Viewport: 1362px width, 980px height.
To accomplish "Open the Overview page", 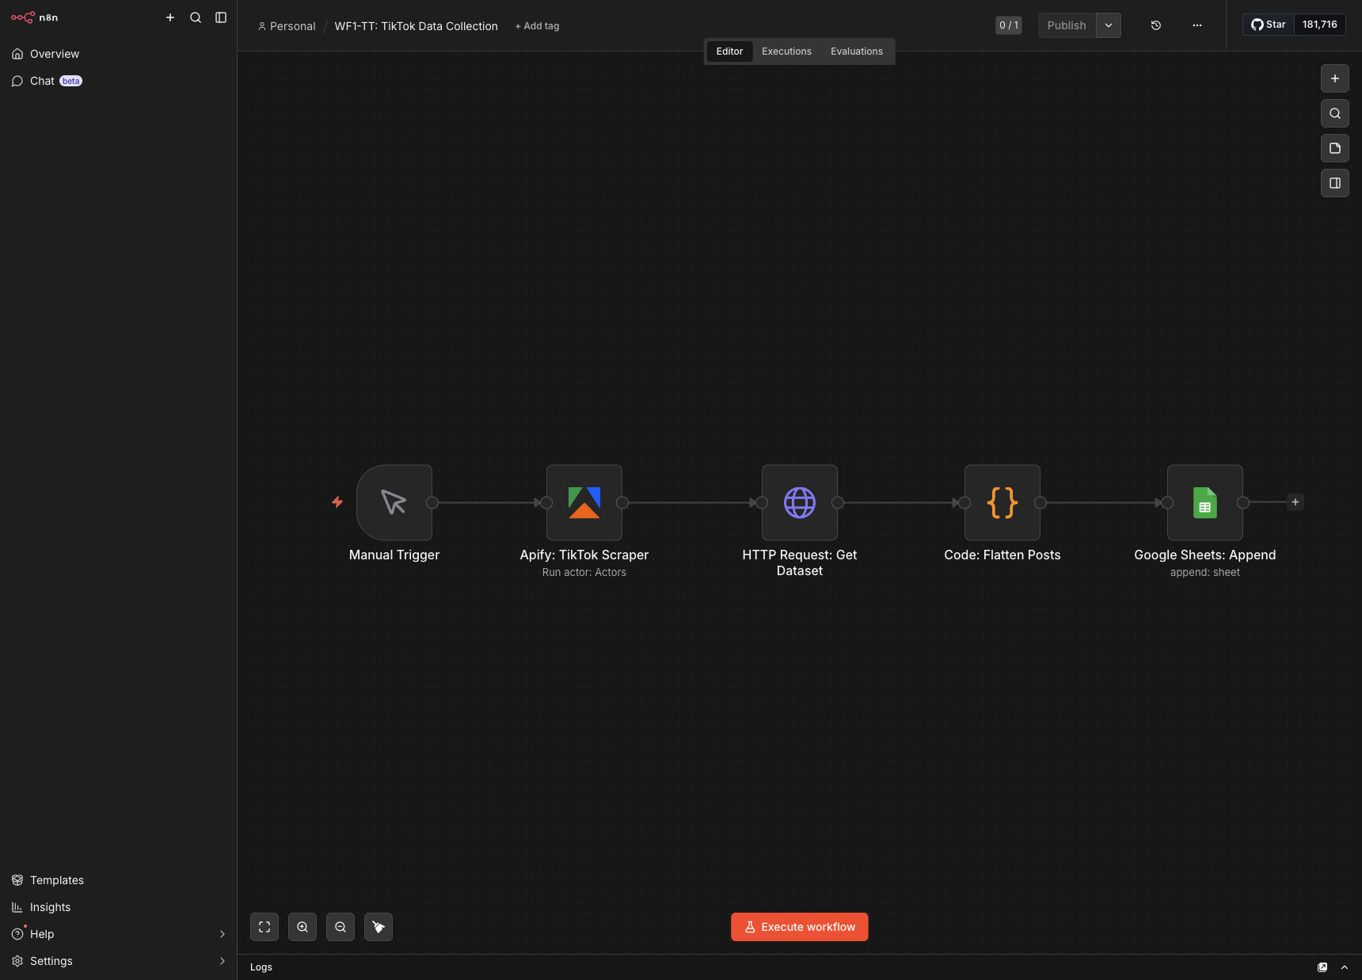I will pyautogui.click(x=118, y=54).
